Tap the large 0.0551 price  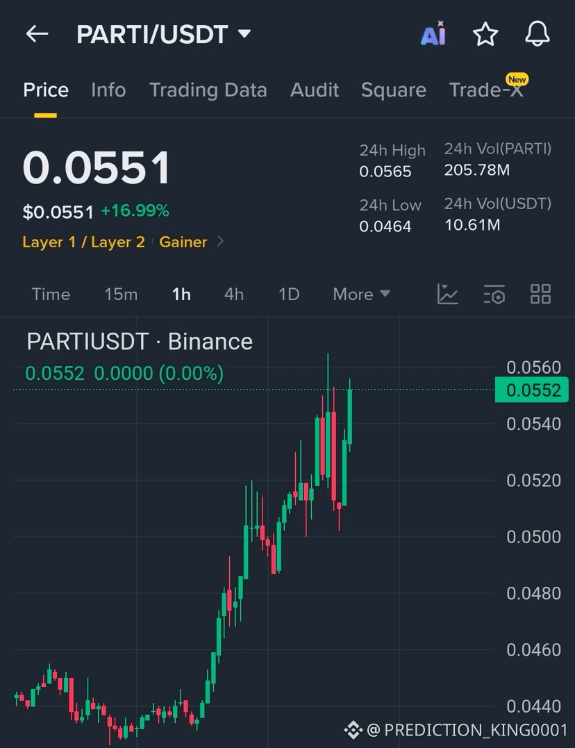96,167
